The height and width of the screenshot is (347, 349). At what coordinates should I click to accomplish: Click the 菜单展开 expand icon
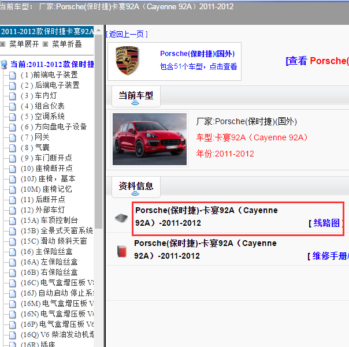(x=3, y=44)
